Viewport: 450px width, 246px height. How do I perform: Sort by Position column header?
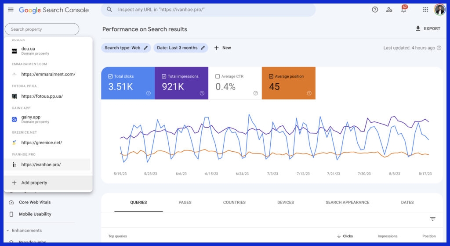[x=429, y=236]
